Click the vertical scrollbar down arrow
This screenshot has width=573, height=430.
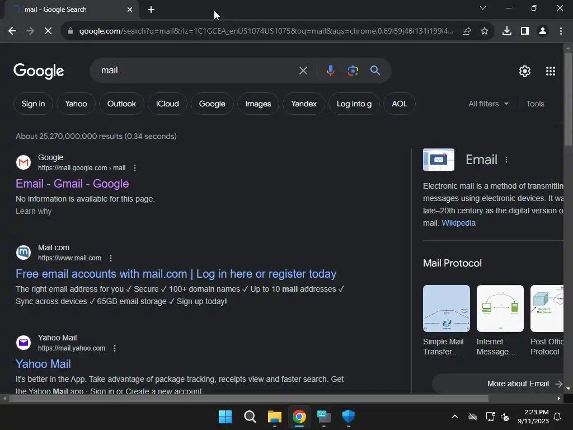coord(568,389)
